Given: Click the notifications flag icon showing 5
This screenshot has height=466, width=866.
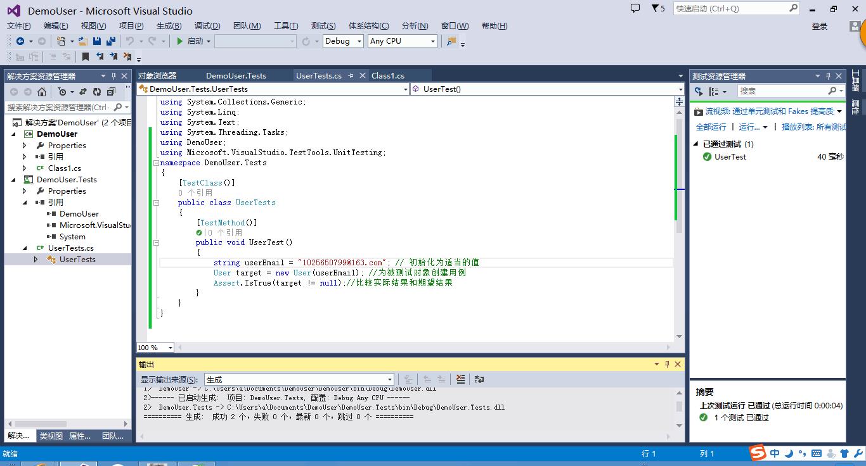Looking at the screenshot, I should point(658,8).
